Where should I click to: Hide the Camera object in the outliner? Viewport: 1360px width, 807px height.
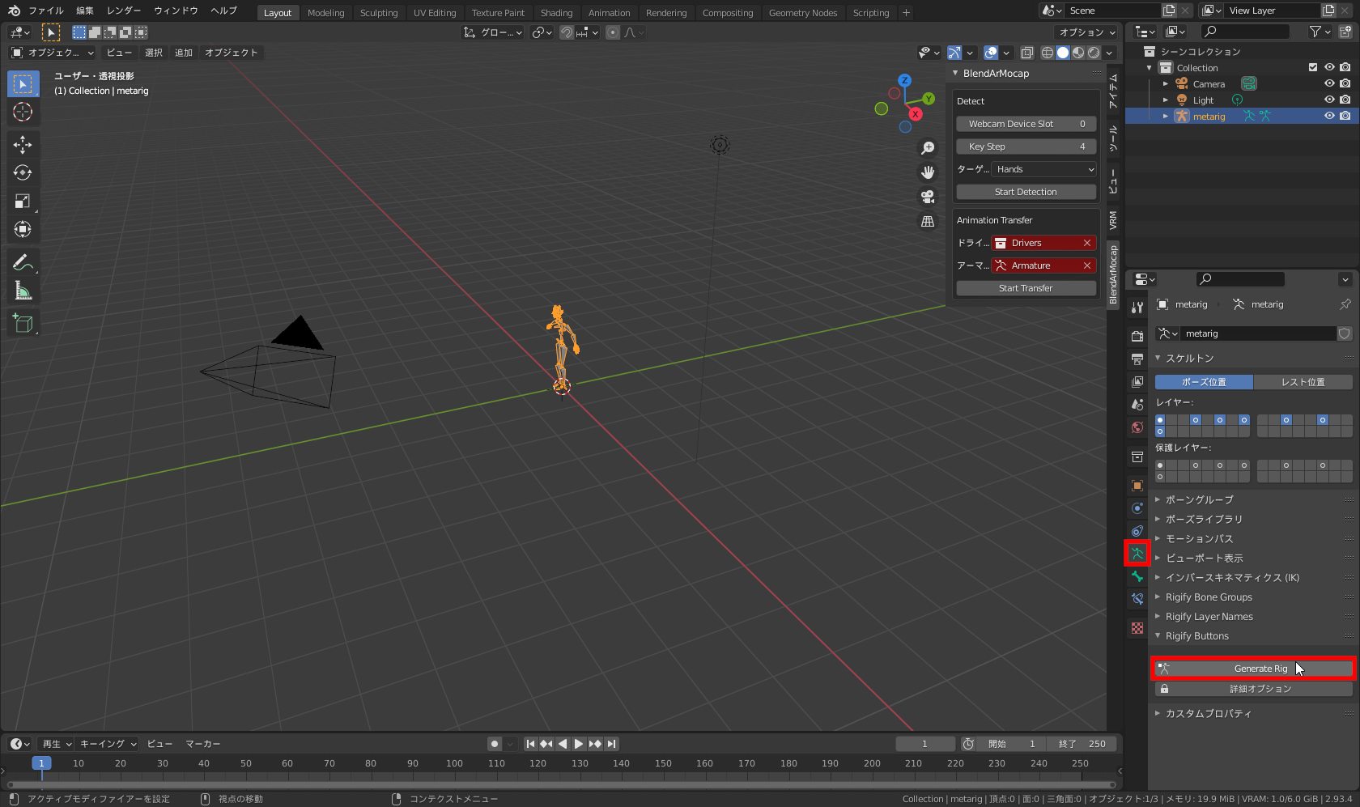pos(1328,83)
